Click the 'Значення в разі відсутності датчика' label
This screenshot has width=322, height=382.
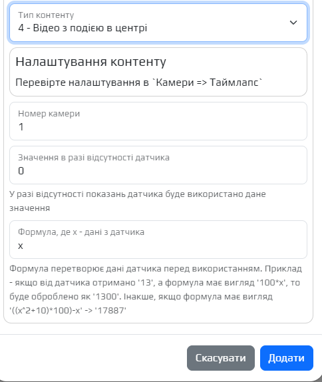[x=94, y=158]
